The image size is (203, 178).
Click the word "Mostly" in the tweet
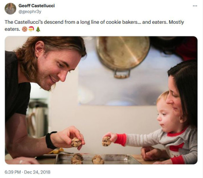(176, 22)
